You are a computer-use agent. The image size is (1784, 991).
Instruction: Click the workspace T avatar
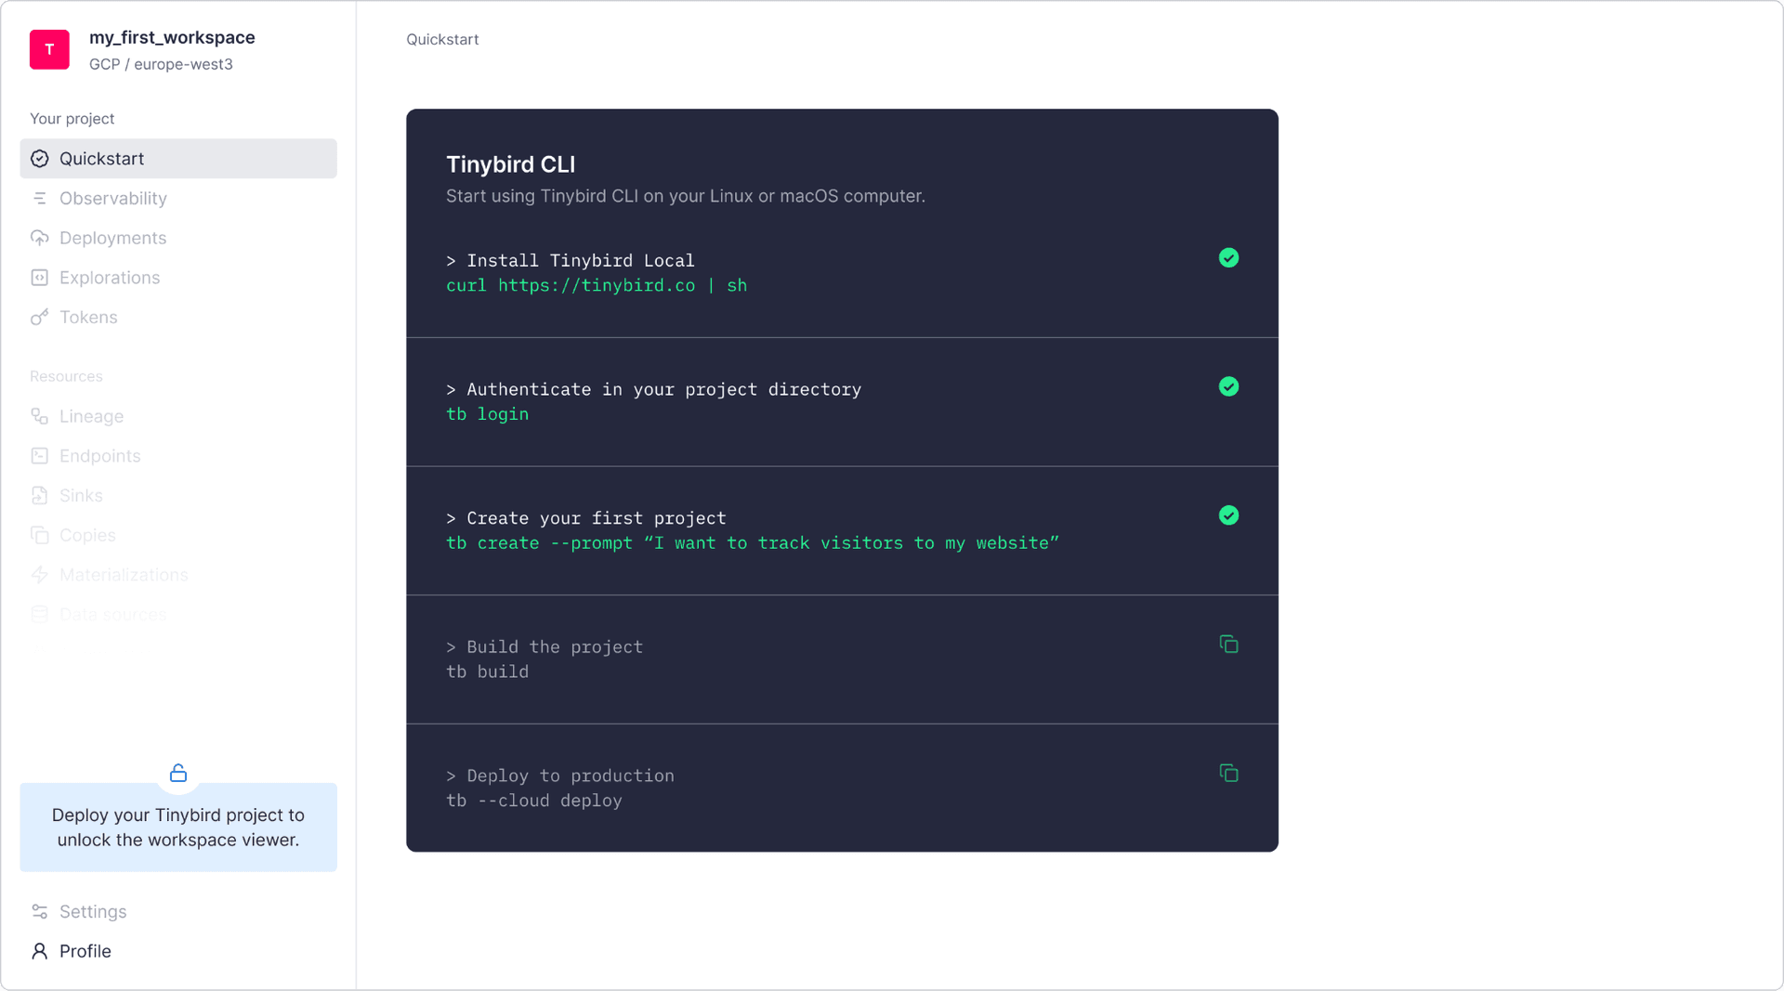tap(49, 49)
